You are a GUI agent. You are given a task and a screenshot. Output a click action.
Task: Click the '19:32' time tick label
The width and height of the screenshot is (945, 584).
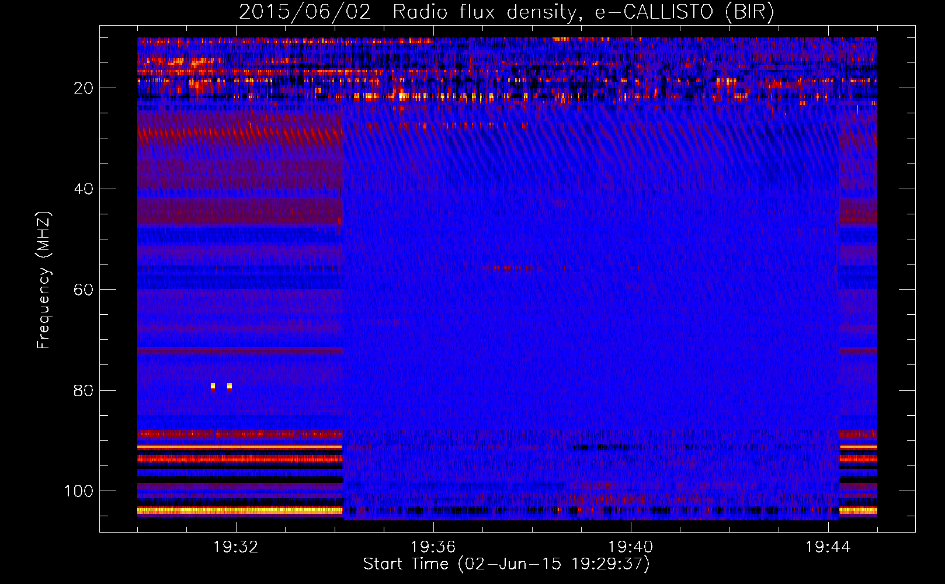[x=236, y=547]
